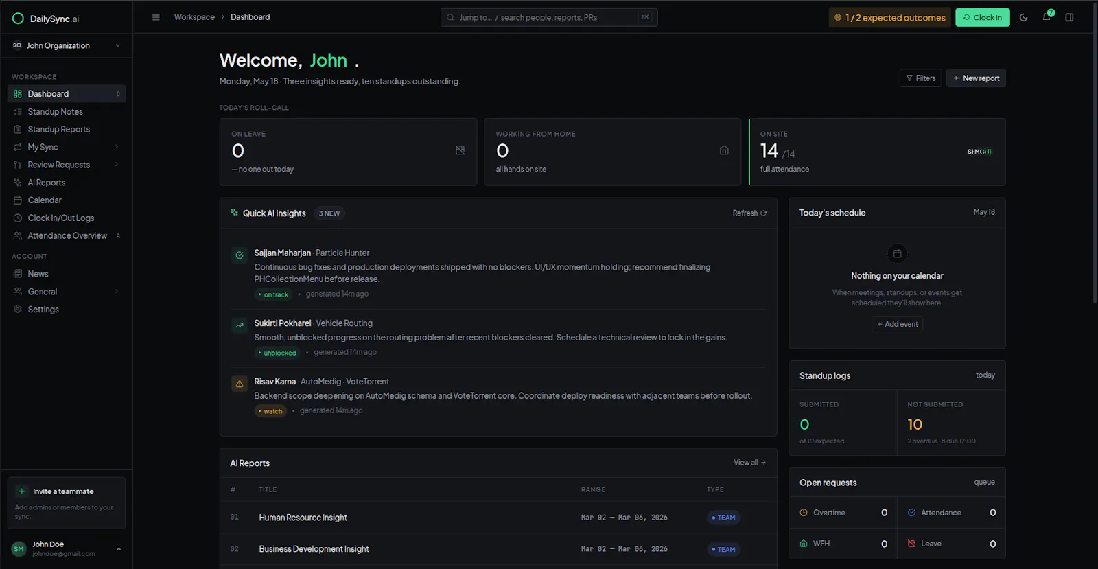Switch to dark/light mode moon icon
The height and width of the screenshot is (569, 1098).
(x=1023, y=17)
